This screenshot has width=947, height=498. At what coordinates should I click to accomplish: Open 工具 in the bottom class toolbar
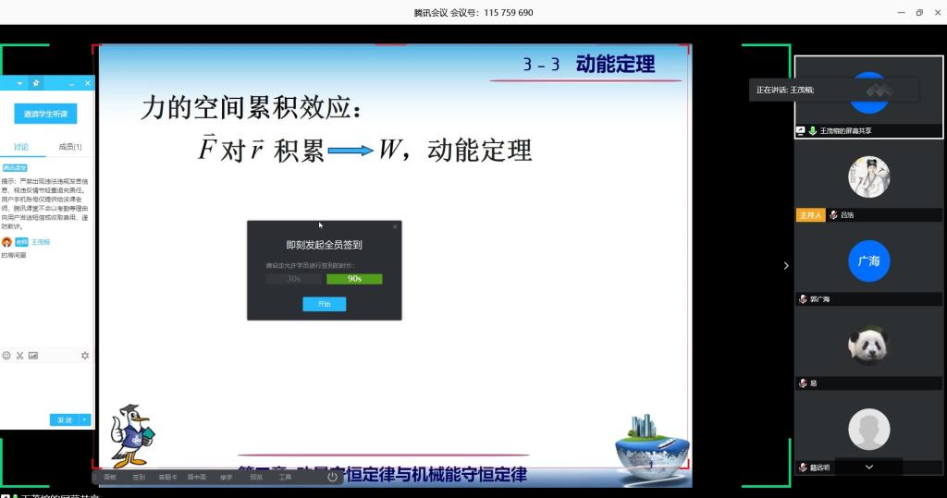(x=285, y=477)
